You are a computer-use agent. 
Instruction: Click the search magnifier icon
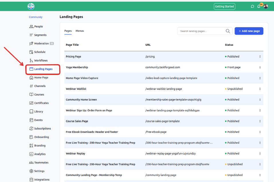[x=228, y=31]
